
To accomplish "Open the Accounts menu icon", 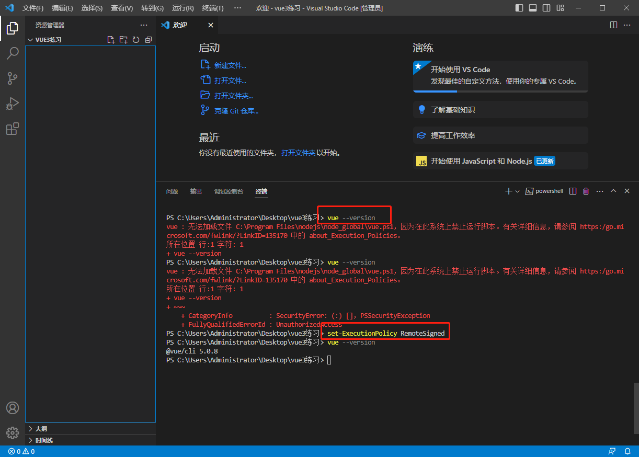I will pyautogui.click(x=13, y=408).
